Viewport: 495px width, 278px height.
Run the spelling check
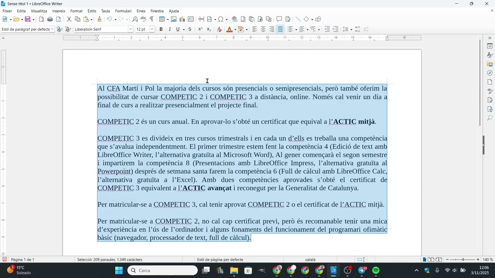click(143, 19)
